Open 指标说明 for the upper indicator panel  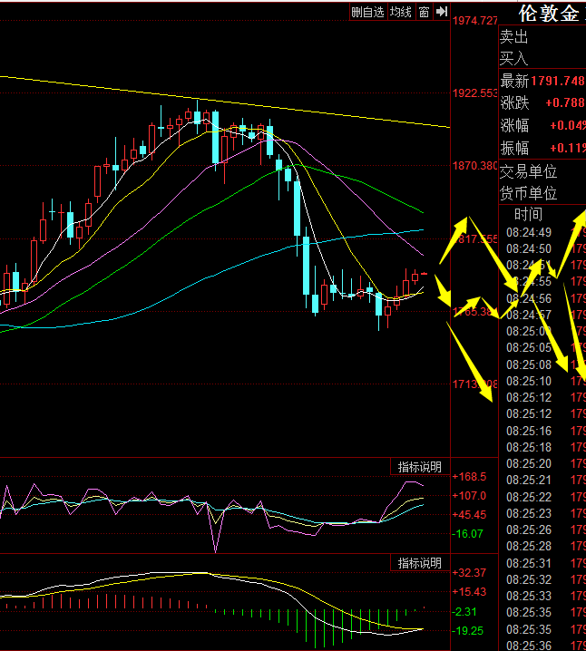click(x=420, y=467)
